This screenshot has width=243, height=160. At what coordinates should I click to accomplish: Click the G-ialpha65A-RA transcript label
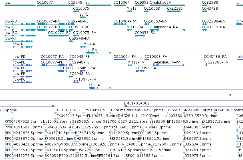[x=164, y=27]
